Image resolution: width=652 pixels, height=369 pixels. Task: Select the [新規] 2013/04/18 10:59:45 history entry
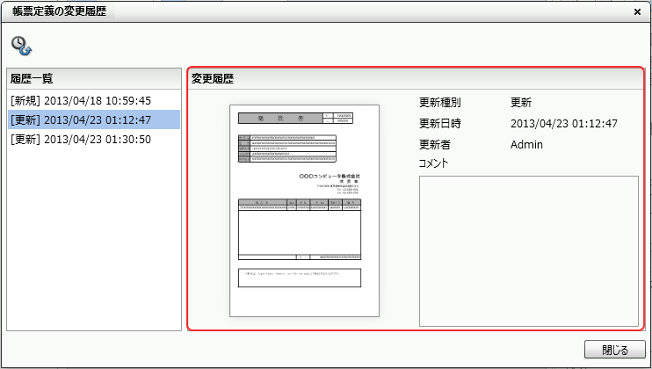pyautogui.click(x=94, y=100)
